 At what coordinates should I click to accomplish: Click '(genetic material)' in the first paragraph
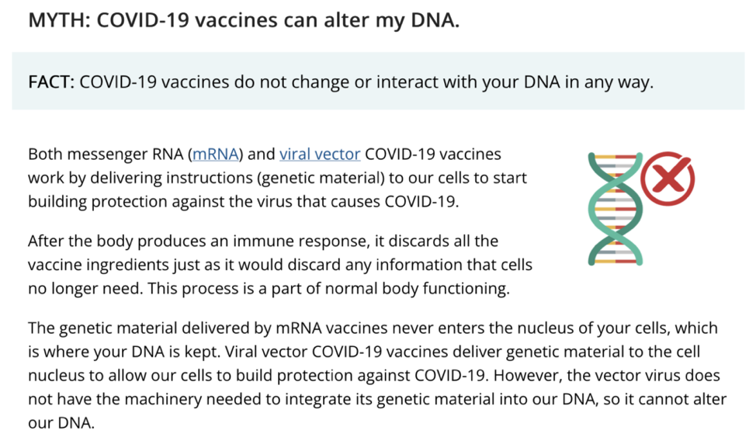321,178
